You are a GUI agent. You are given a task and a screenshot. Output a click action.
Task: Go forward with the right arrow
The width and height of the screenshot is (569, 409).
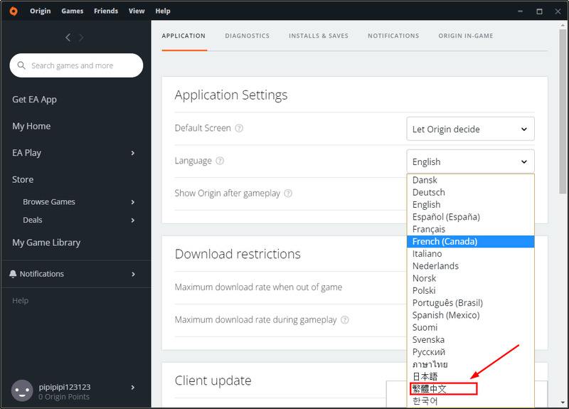81,38
